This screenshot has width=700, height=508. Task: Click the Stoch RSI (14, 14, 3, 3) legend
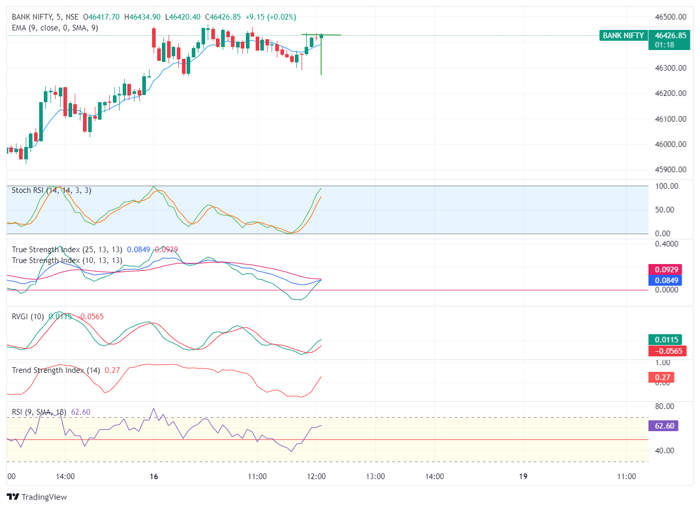(x=52, y=190)
